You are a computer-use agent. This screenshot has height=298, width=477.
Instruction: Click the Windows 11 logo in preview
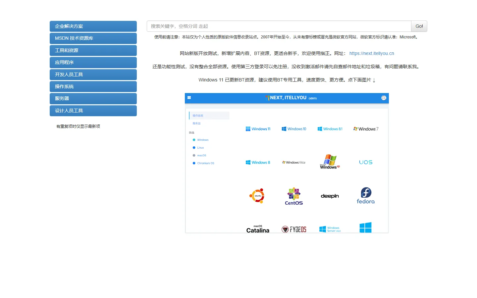click(x=258, y=129)
